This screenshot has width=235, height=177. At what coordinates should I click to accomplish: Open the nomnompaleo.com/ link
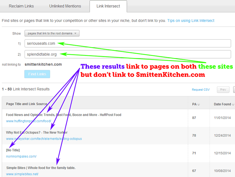pos(21,157)
